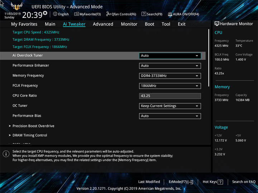Expand the DRAM Timing Control submenu
The image size is (258, 193).
point(30,135)
